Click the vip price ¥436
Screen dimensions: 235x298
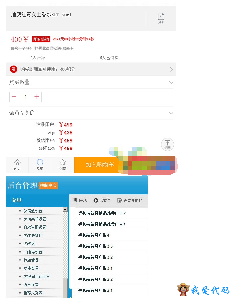coord(66,132)
